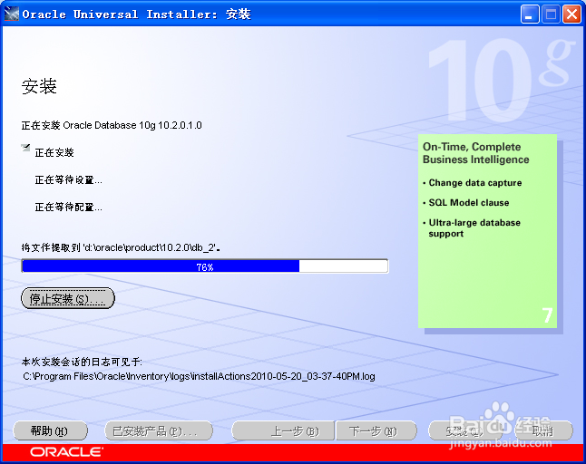Click the installActions log file path
This screenshot has width=586, height=464.
(199, 376)
